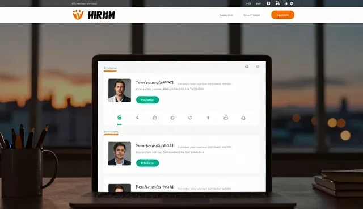Select the orange-underlined tab atop laptop screen
The width and height of the screenshot is (363, 209).
pyautogui.click(x=110, y=68)
